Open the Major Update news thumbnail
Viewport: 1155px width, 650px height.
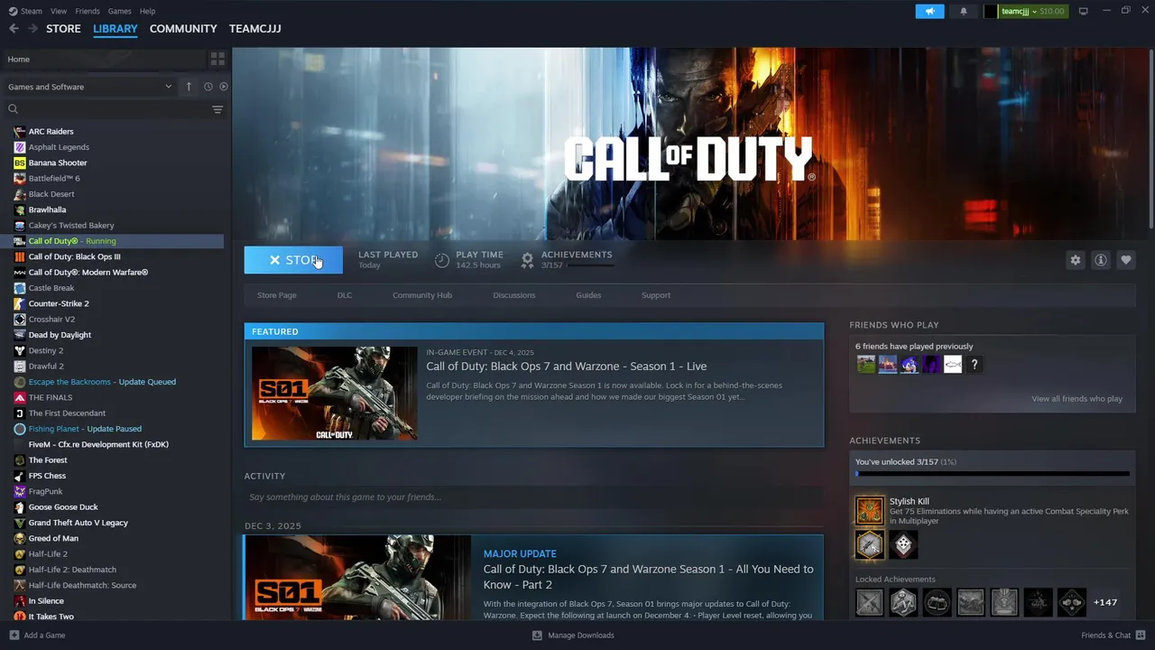click(x=357, y=578)
